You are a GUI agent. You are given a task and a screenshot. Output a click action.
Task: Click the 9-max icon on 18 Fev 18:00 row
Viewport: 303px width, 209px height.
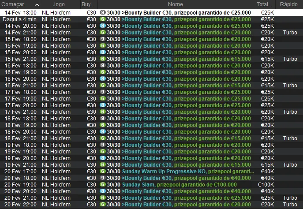[x=103, y=119]
